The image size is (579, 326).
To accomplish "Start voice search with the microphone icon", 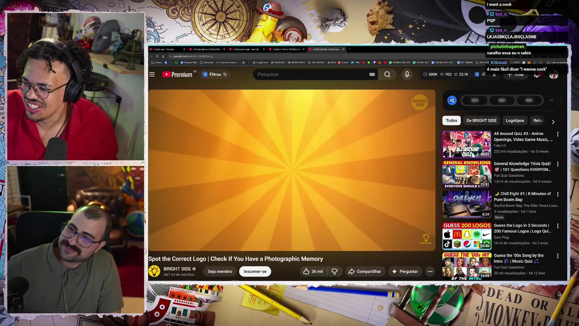I will (407, 74).
